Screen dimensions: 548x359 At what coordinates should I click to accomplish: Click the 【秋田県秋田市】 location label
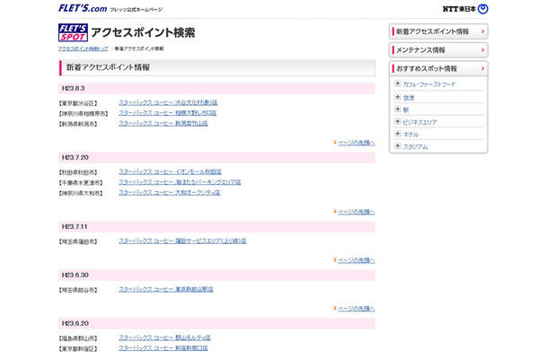point(78,172)
